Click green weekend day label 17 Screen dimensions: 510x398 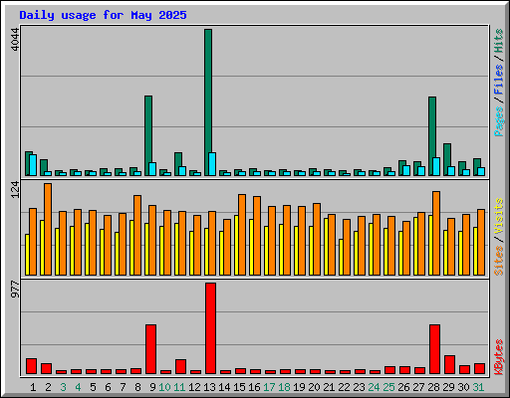[269, 387]
